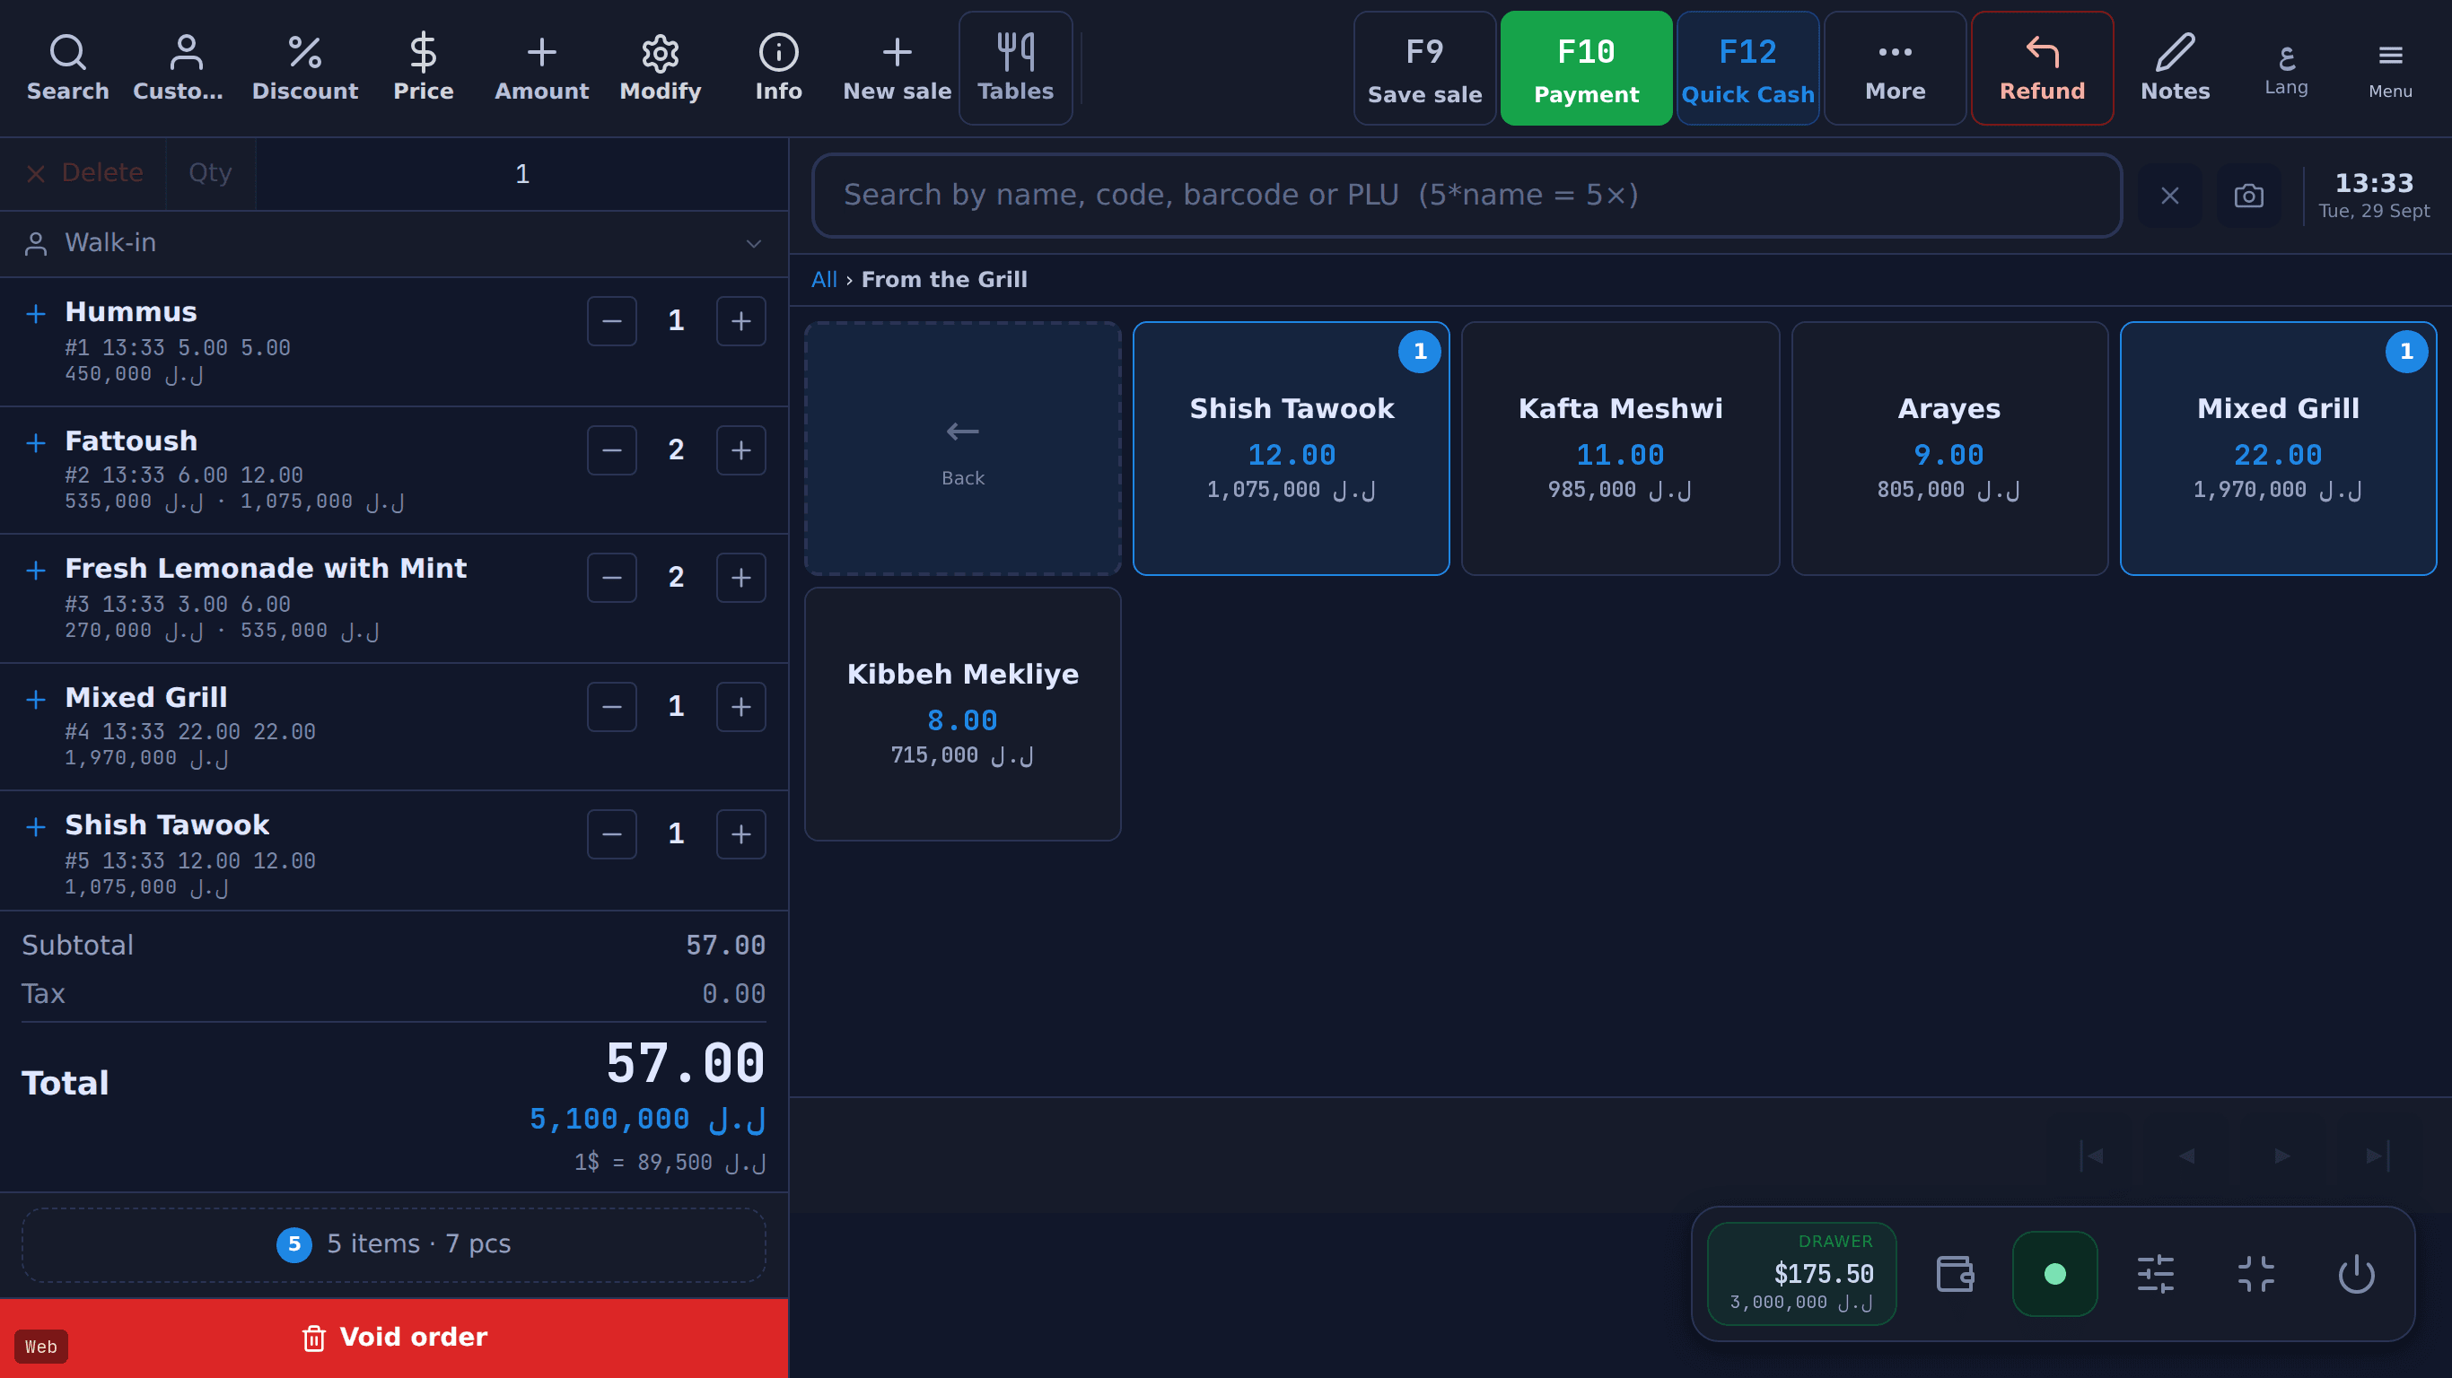This screenshot has height=1378, width=2452.
Task: Go Back from the Grill category
Action: (x=962, y=449)
